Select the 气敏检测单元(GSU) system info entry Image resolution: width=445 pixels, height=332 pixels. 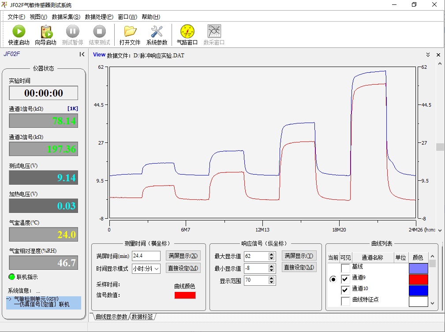tap(44, 303)
